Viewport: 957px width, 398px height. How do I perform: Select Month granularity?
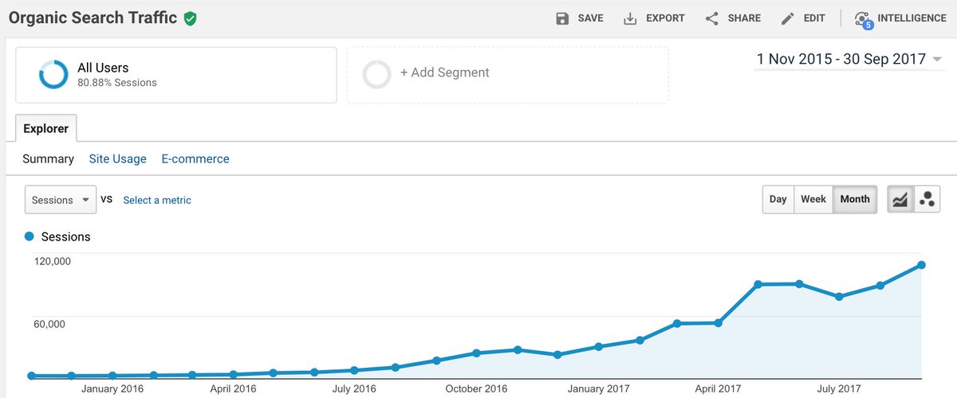click(x=855, y=199)
